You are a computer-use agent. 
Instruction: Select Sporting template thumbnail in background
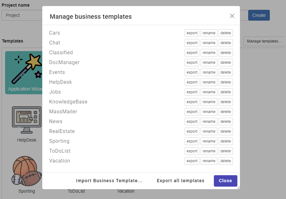coord(27,171)
